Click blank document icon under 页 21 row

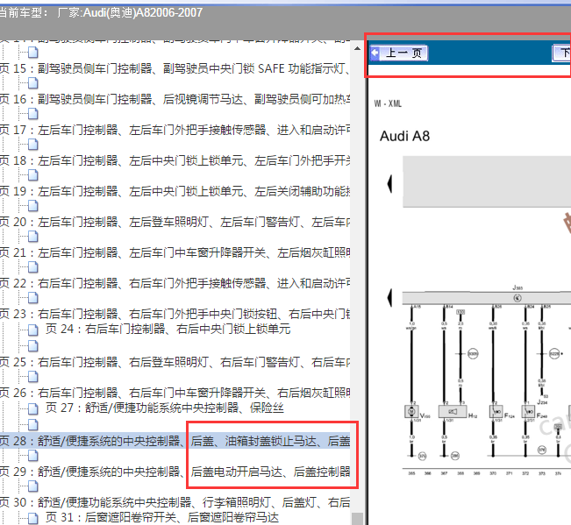coord(33,268)
